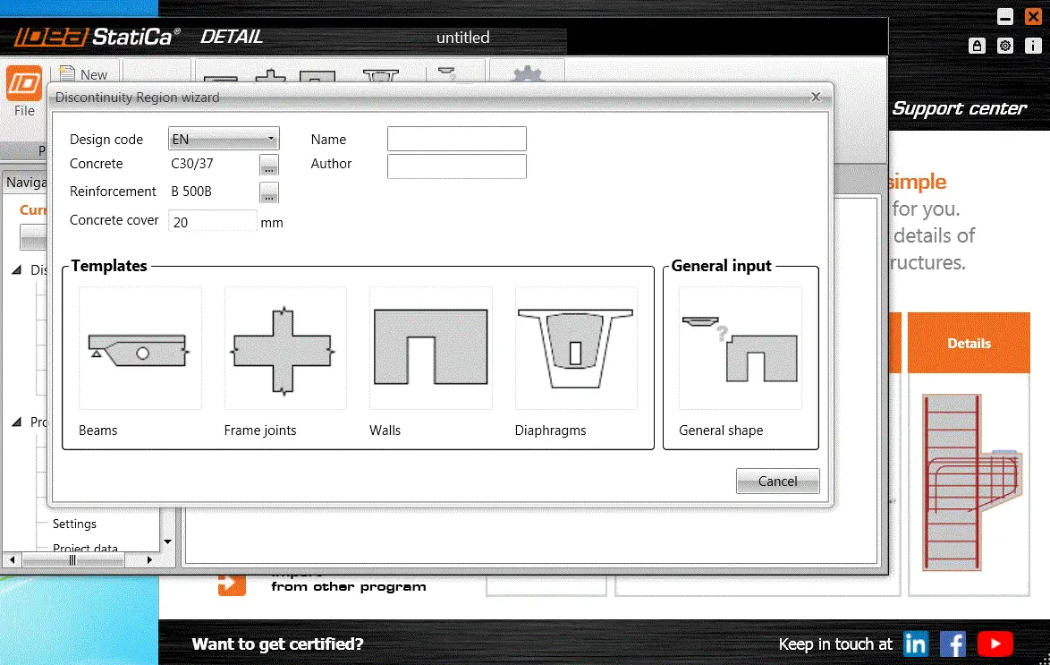Image resolution: width=1050 pixels, height=665 pixels.
Task: Click the toolbar gear icon behind the dialog
Action: pos(528,73)
